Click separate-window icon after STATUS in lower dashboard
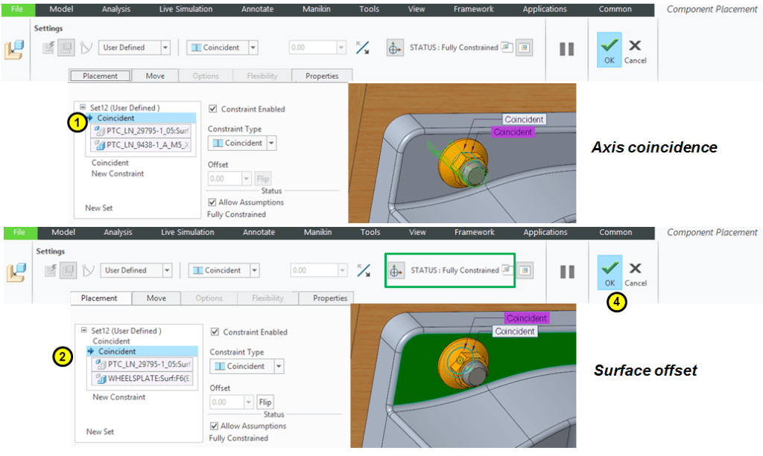The image size is (763, 456). point(507,270)
